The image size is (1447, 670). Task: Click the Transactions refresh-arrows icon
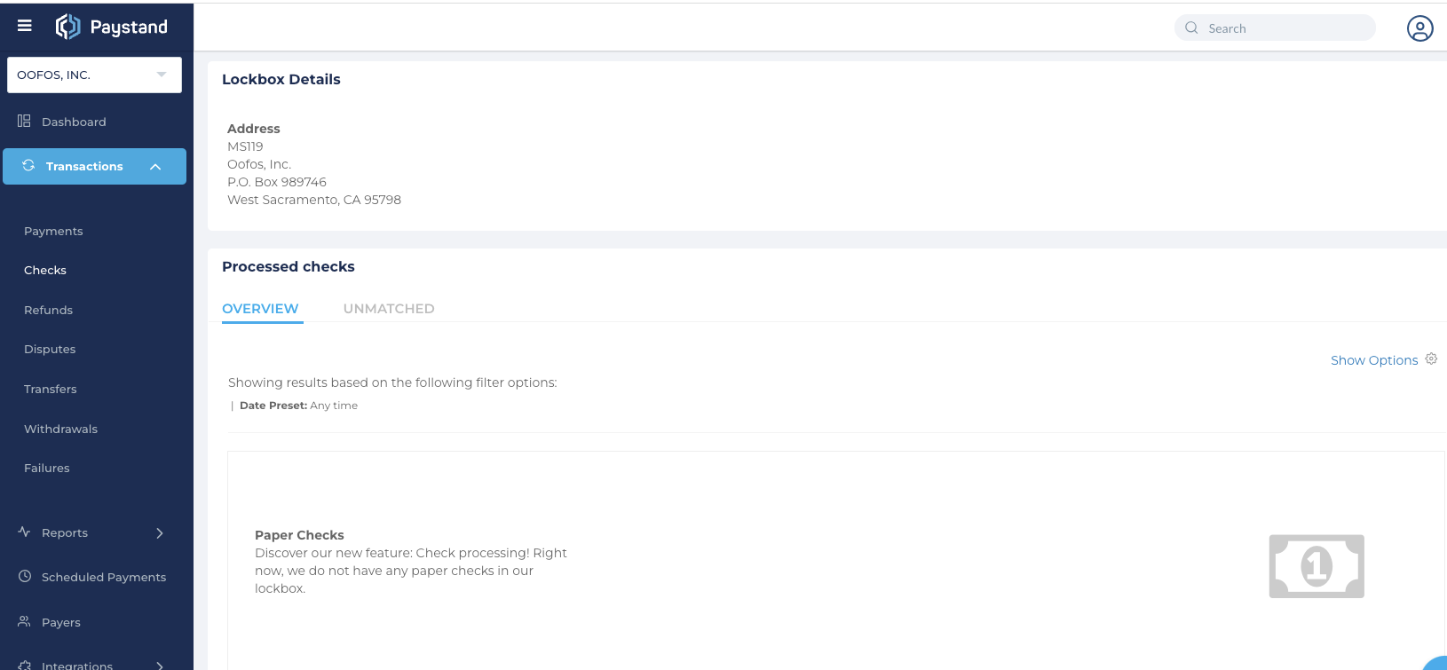pyautogui.click(x=28, y=165)
